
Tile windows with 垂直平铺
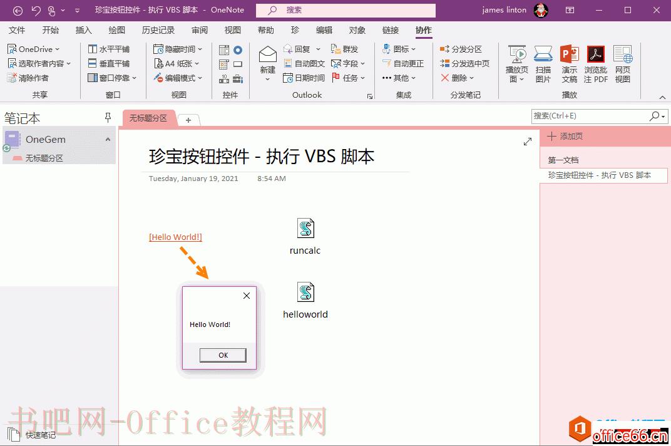(x=109, y=63)
